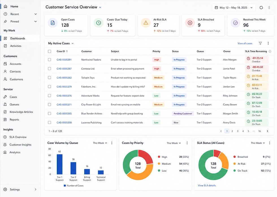The width and height of the screenshot is (277, 197).
Task: Expand the Recent section chevron
Action: pos(36,14)
